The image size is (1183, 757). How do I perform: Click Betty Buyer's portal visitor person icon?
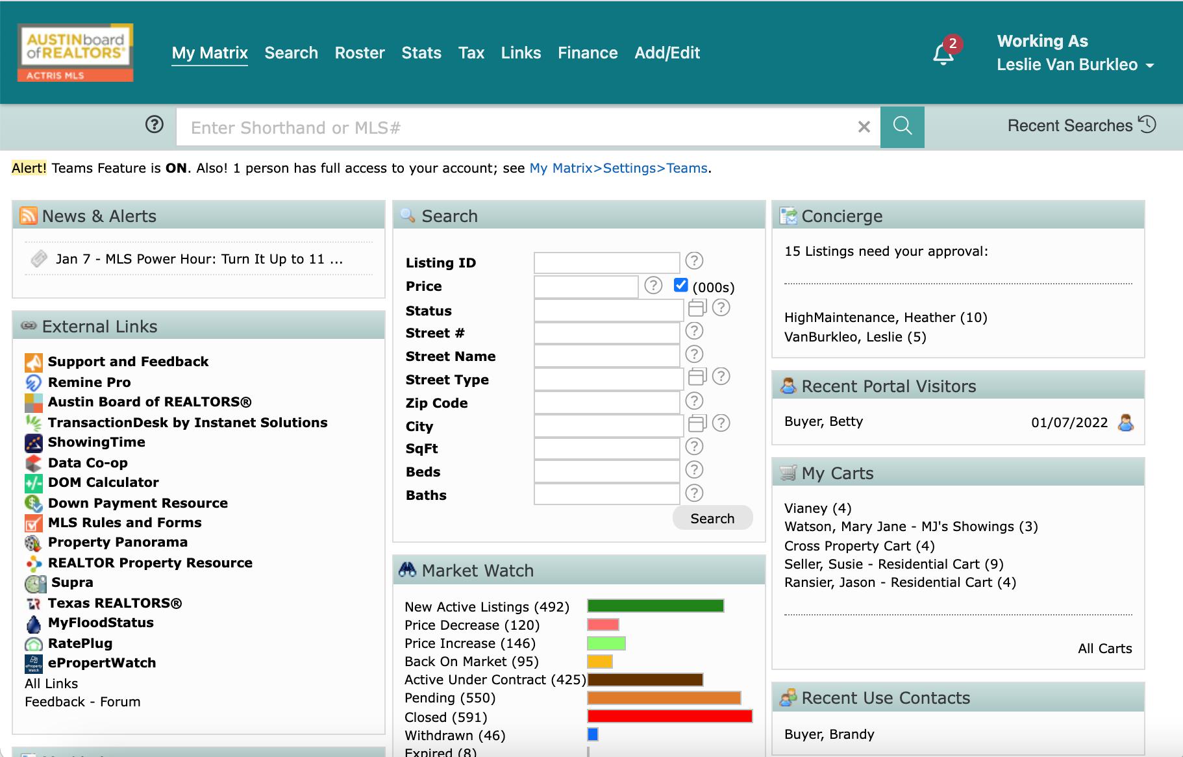pos(1126,423)
